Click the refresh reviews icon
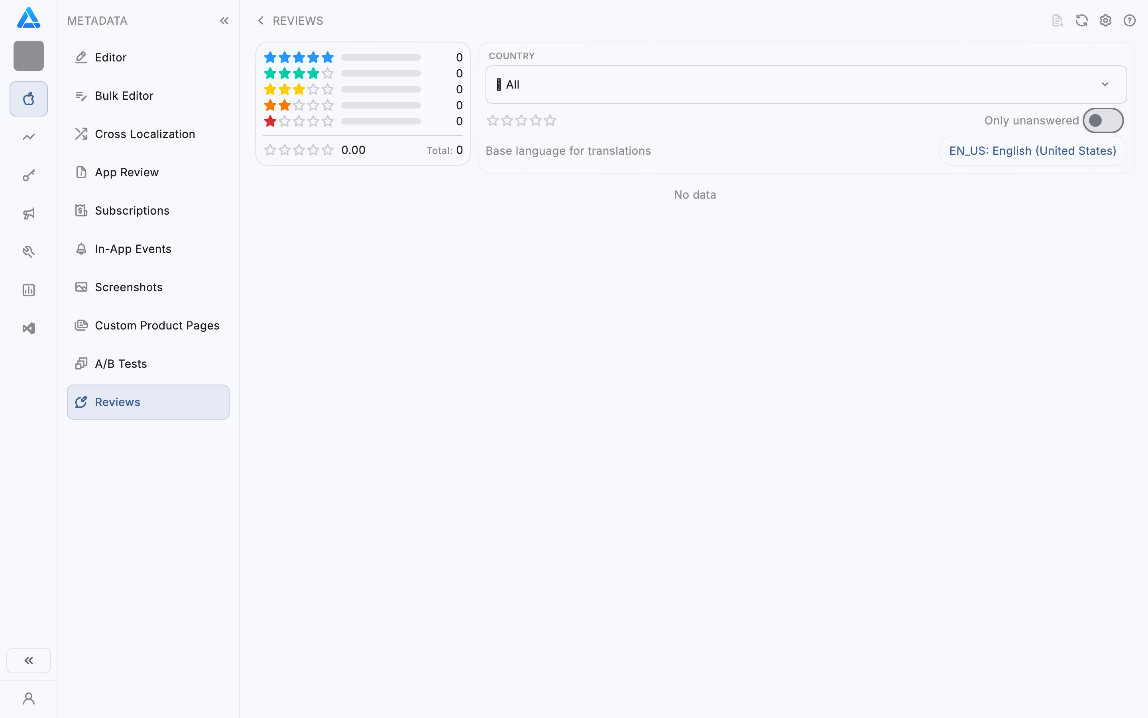This screenshot has width=1148, height=718. point(1081,20)
